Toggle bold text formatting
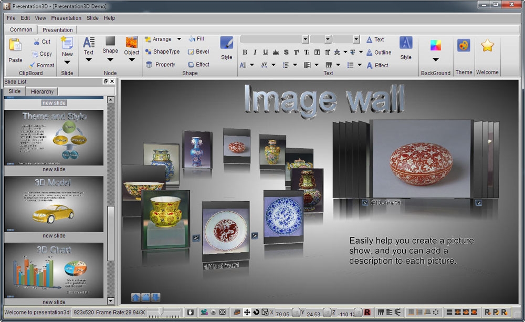 (245, 52)
